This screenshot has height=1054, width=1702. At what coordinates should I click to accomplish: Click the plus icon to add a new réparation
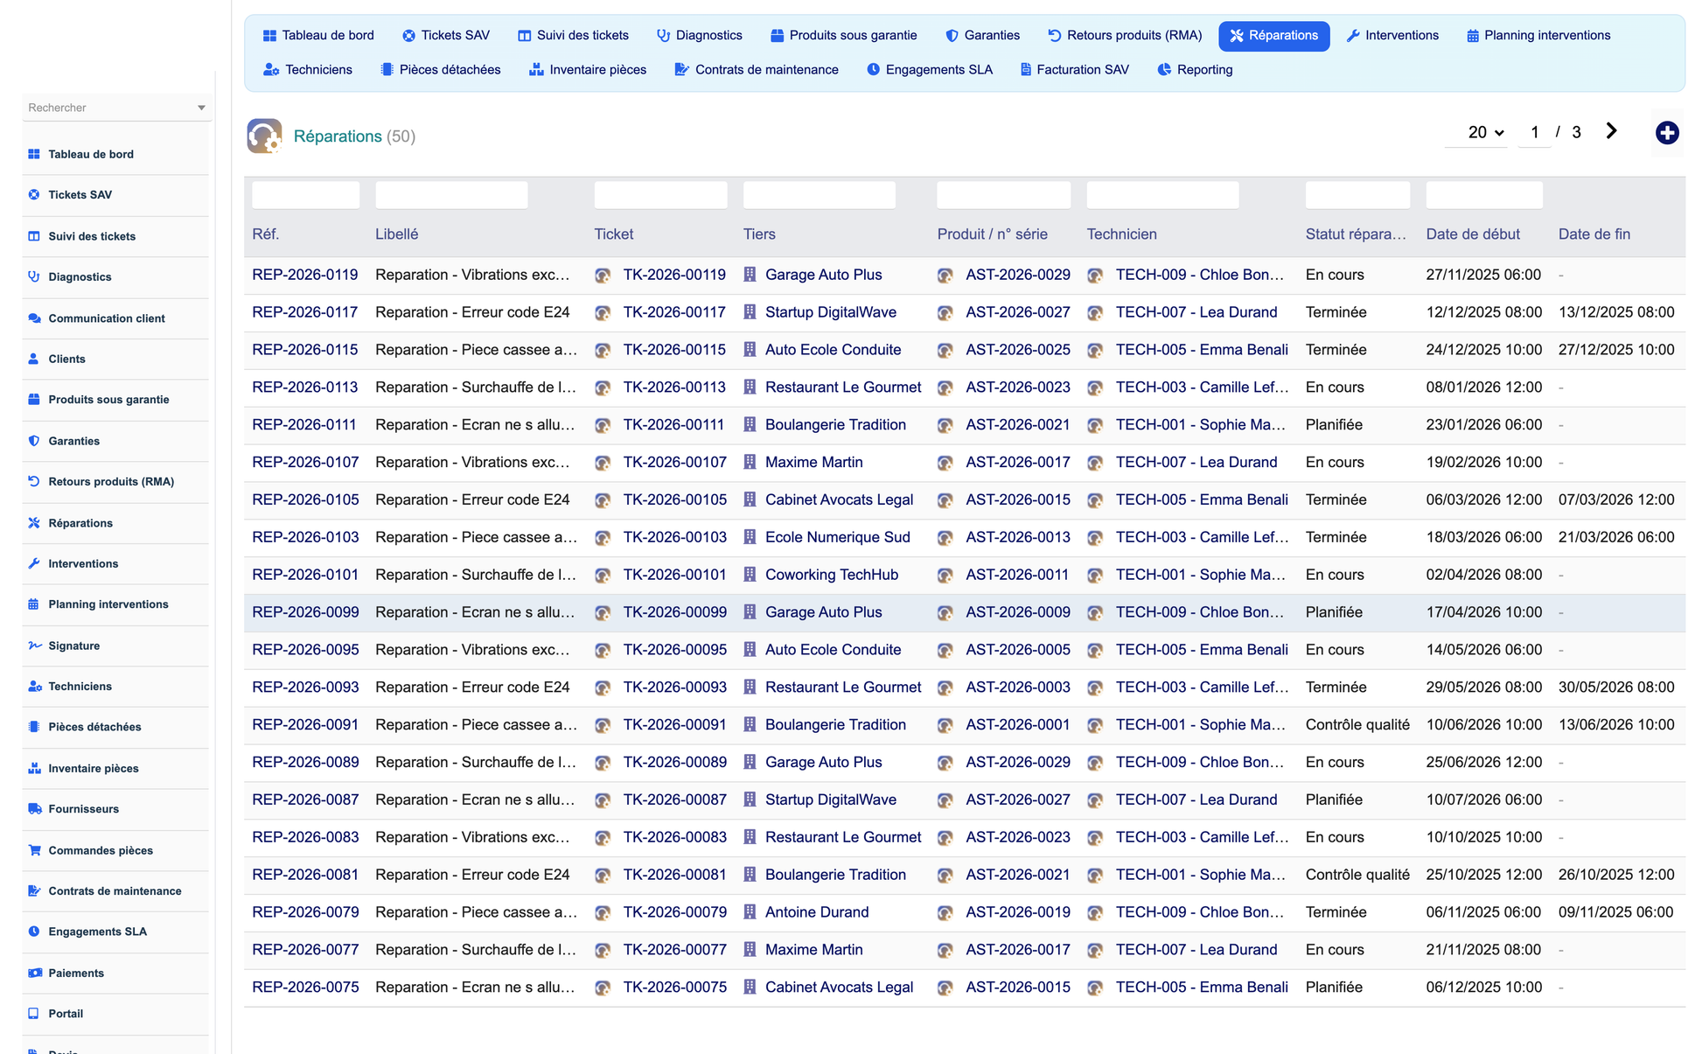pos(1666,133)
